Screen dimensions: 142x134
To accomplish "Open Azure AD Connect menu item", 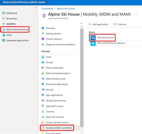I will (55, 117).
